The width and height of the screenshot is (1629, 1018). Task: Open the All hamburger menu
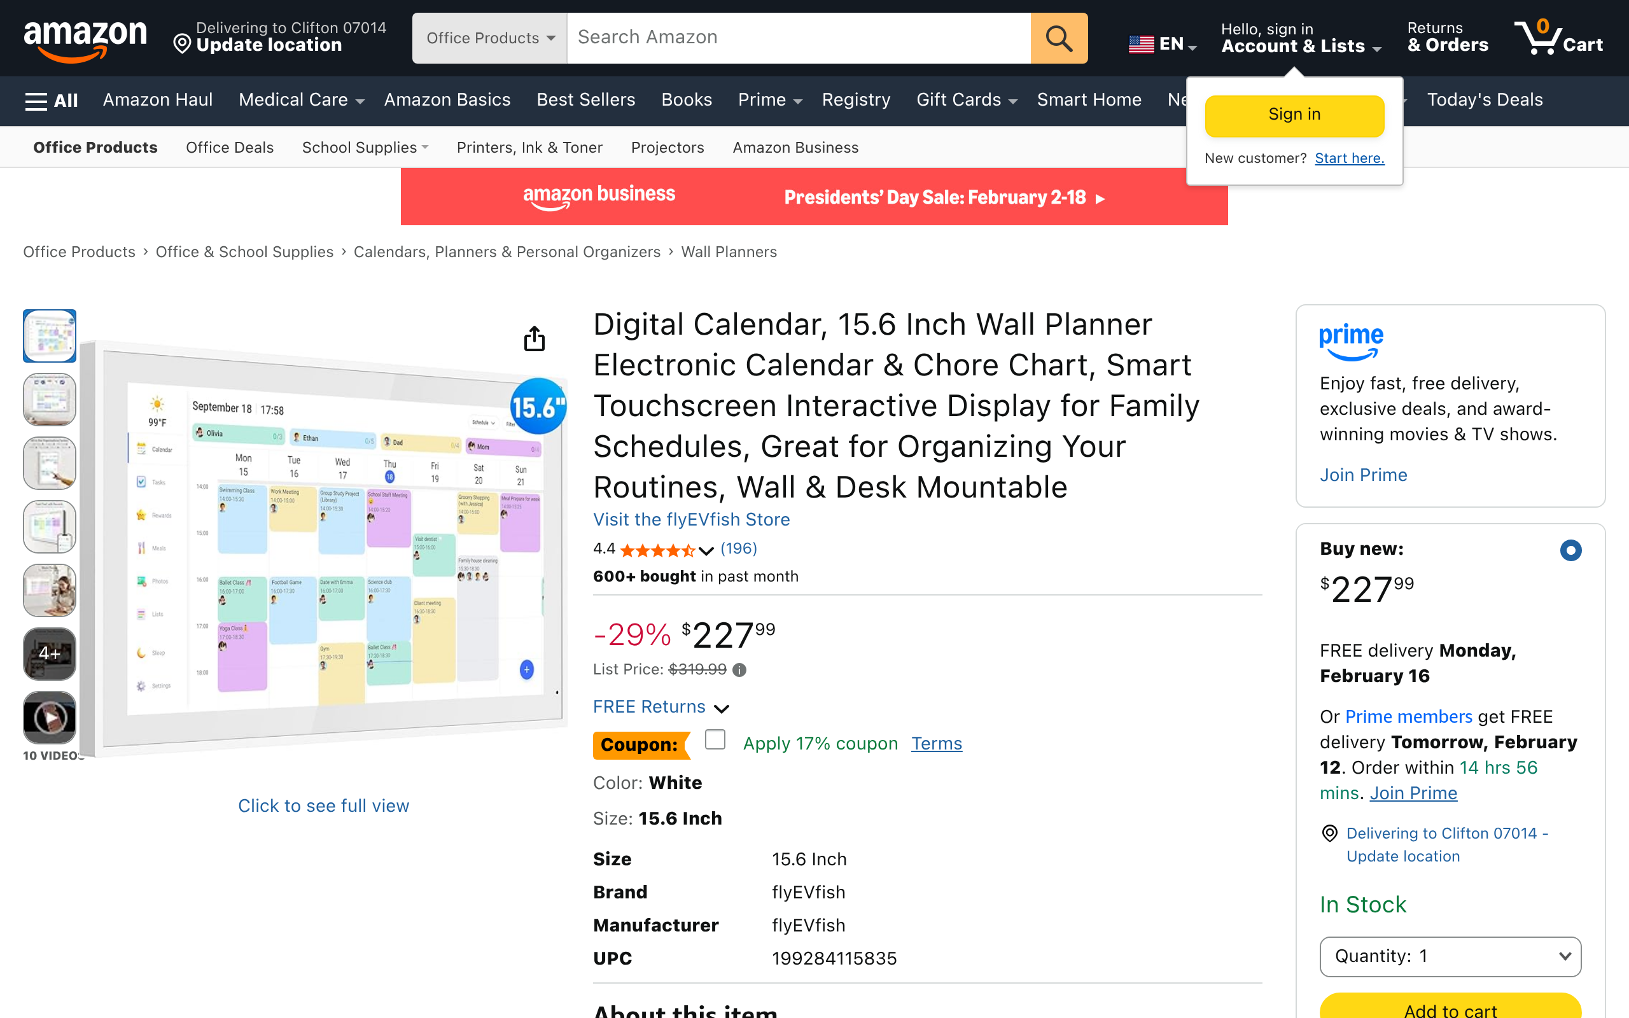[51, 101]
